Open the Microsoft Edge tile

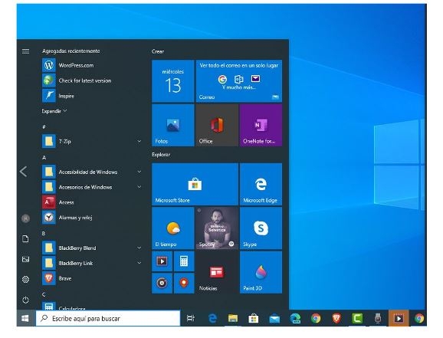coord(261,184)
